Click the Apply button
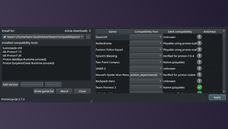The width and height of the screenshot is (228, 129). click(217, 97)
